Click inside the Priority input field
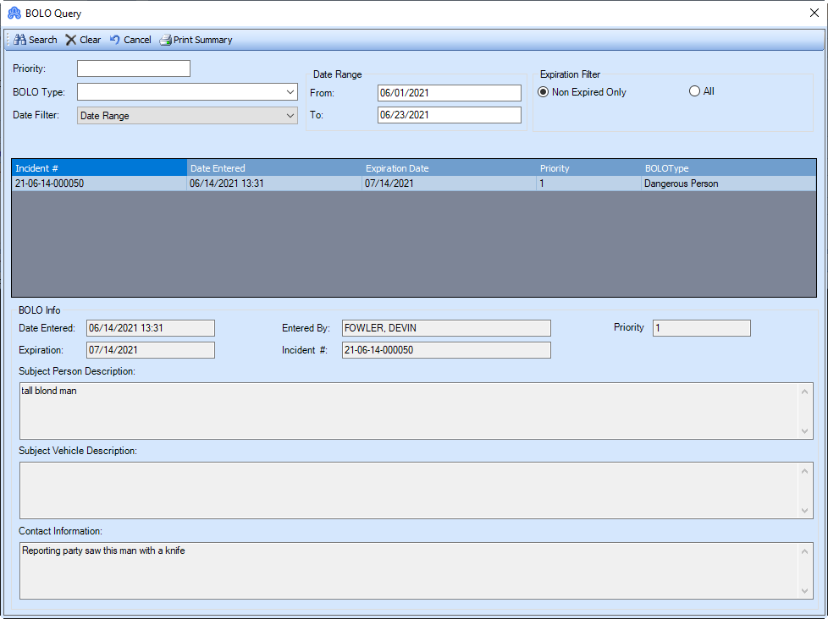828x619 pixels. point(133,68)
